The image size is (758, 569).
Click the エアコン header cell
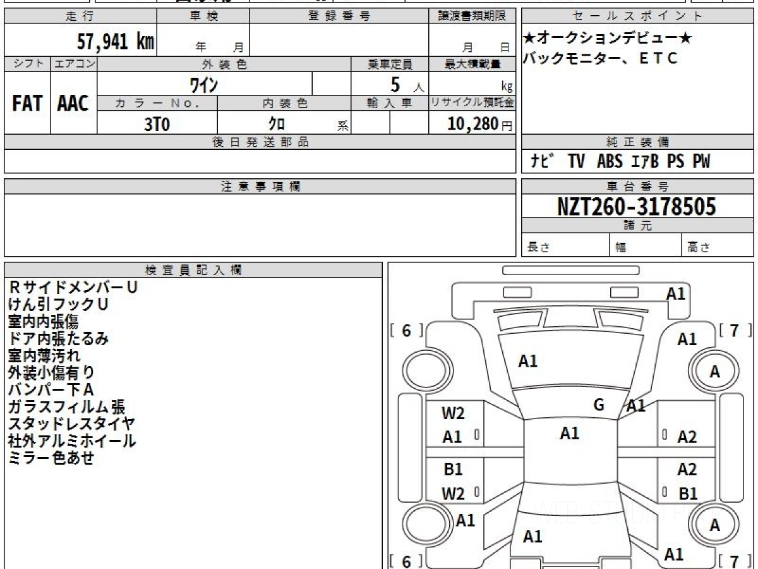(x=75, y=64)
